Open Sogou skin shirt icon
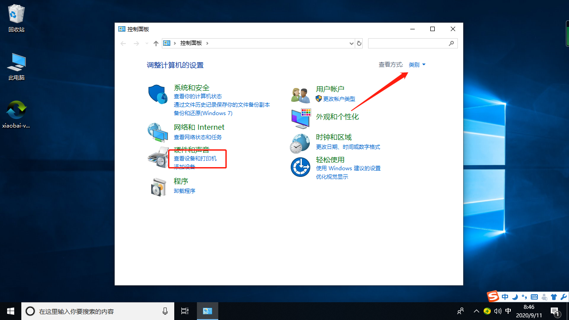The width and height of the screenshot is (569, 320). (x=554, y=297)
